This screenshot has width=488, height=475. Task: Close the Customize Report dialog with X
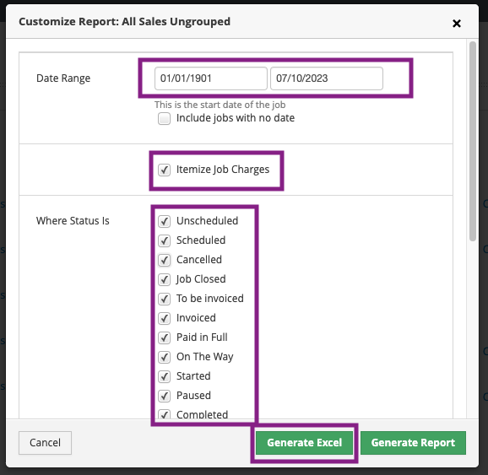456,24
